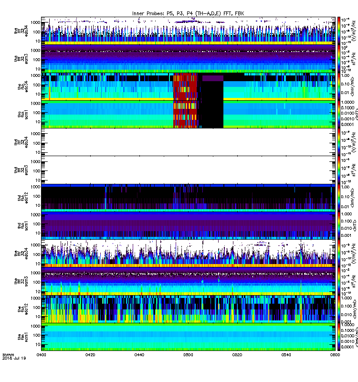
Task: Click the color bar of tha fff edc34 panel
Action: coord(339,31)
